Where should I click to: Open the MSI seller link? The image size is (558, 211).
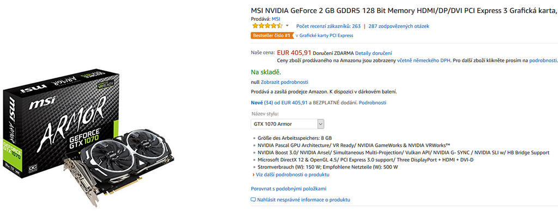276,18
